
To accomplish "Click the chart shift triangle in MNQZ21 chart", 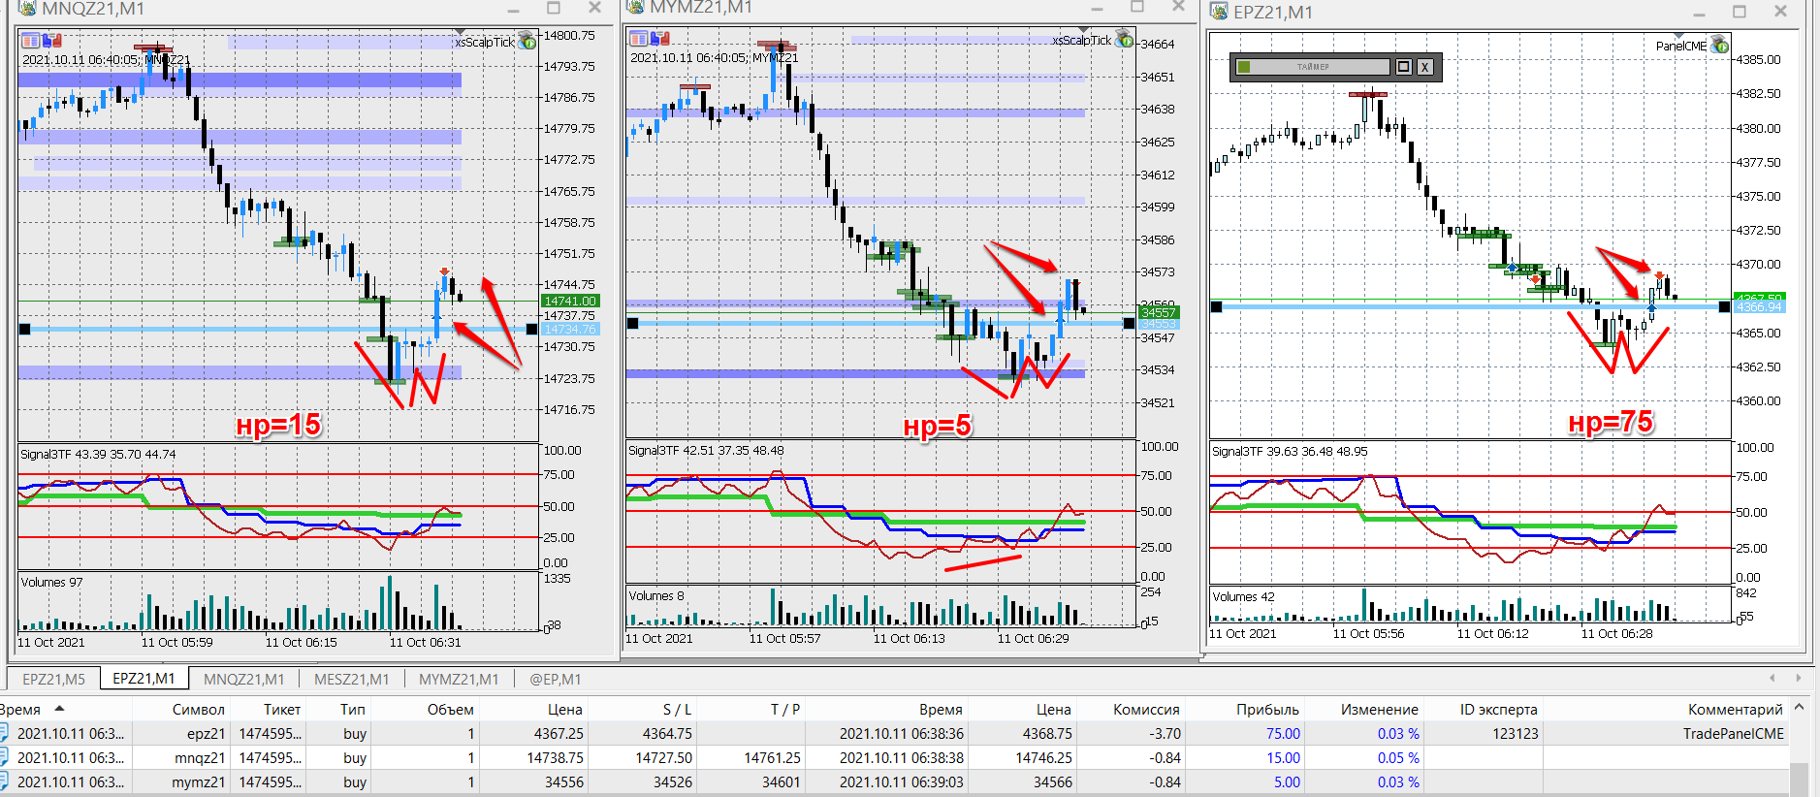I will click(x=460, y=32).
